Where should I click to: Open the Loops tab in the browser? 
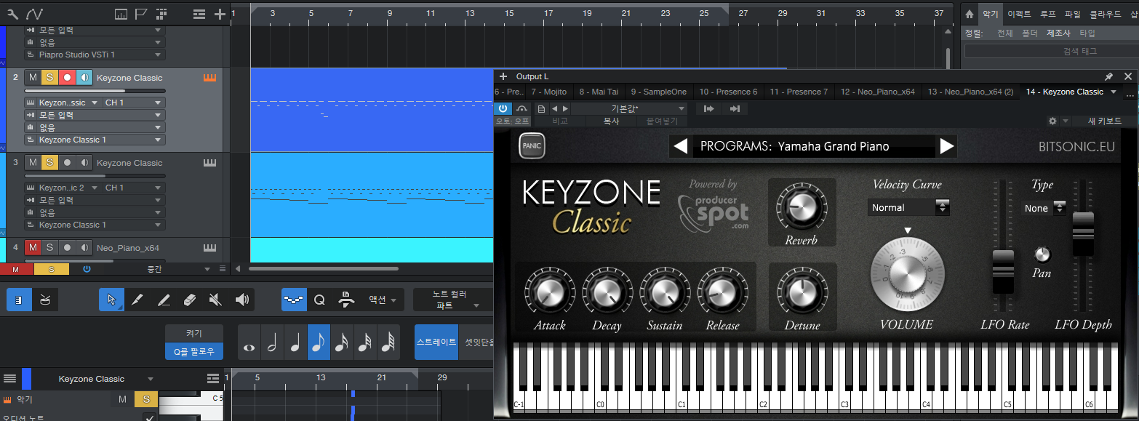(x=1048, y=14)
